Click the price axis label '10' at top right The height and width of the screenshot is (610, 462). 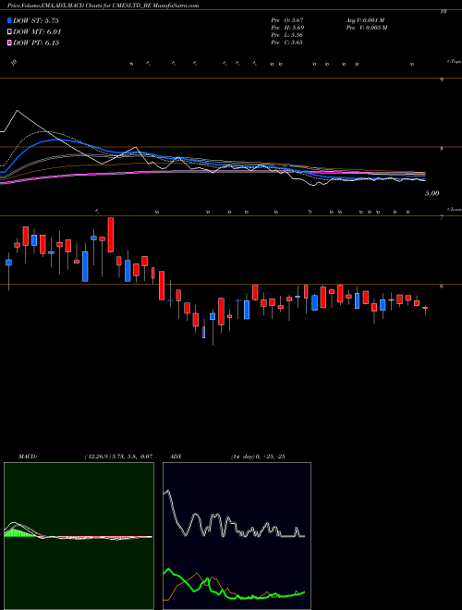tap(443, 12)
